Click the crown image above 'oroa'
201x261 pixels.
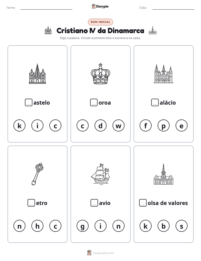[100, 73]
